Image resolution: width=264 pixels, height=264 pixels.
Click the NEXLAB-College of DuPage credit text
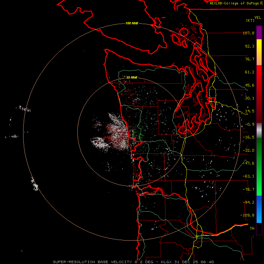236,3
